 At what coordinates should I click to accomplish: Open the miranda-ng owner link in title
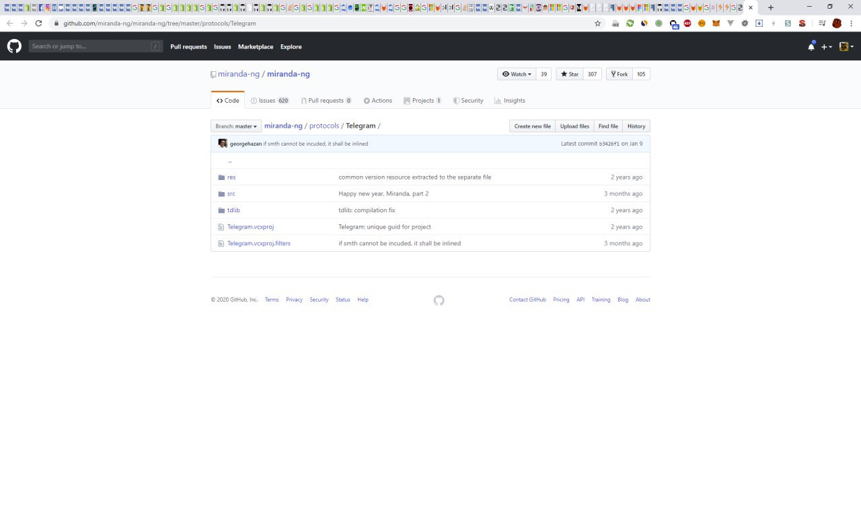239,74
